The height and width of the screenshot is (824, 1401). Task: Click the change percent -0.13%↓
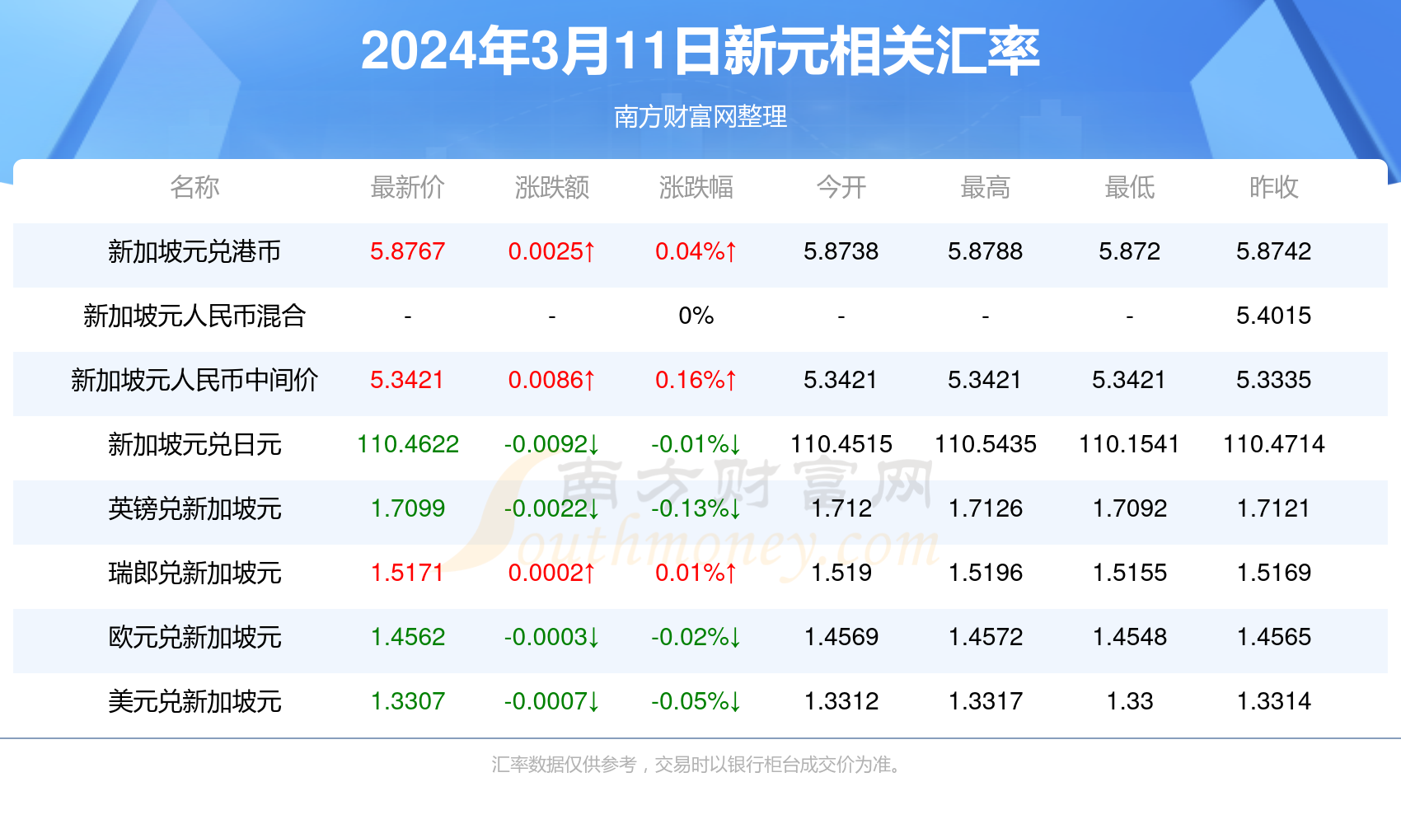tap(696, 508)
